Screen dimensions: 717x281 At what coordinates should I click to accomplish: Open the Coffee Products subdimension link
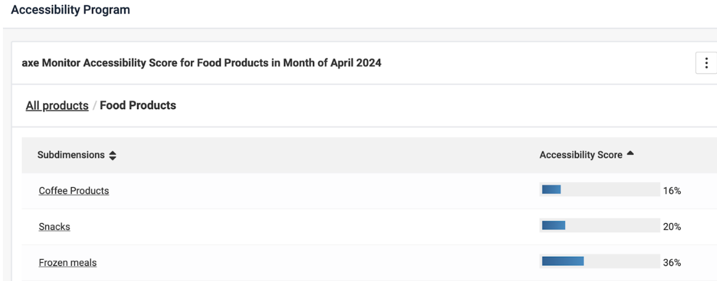[73, 191]
